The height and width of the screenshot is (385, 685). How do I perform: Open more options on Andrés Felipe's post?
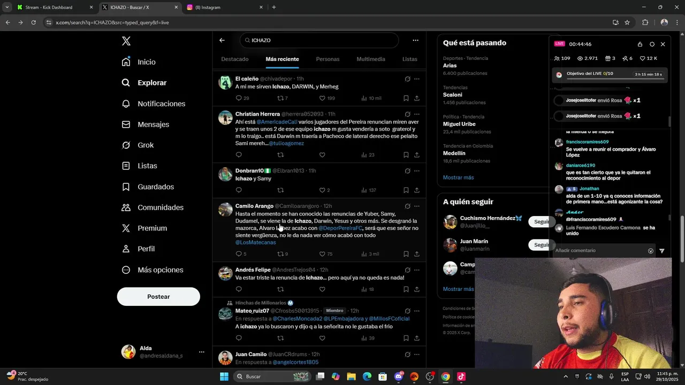pyautogui.click(x=417, y=270)
